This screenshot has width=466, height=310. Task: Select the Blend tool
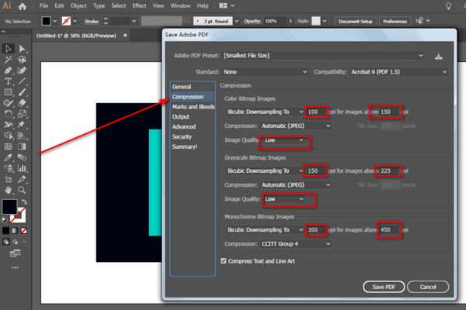click(22, 157)
